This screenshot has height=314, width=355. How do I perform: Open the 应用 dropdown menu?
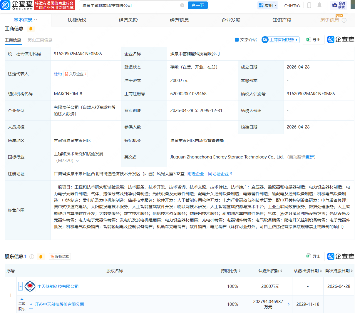(x=267, y=5)
